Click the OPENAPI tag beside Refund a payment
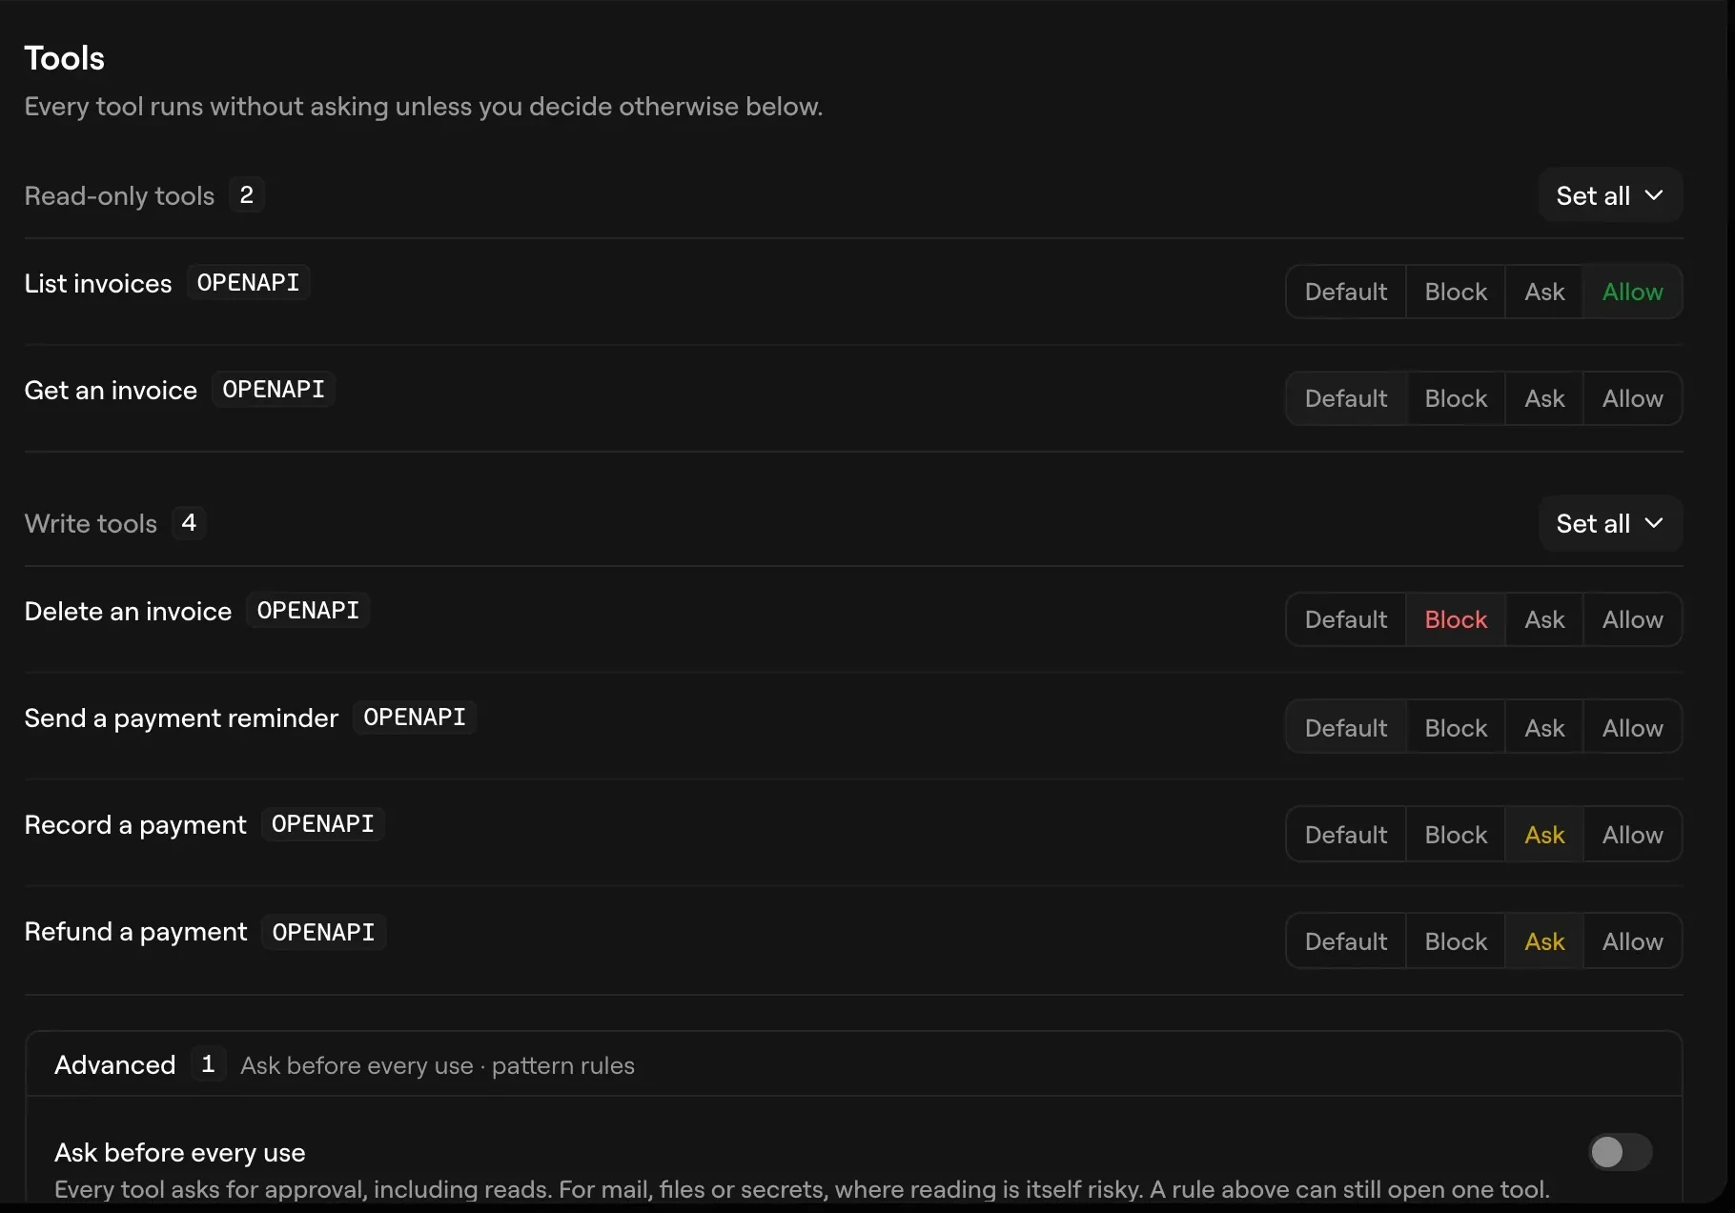 coord(323,932)
